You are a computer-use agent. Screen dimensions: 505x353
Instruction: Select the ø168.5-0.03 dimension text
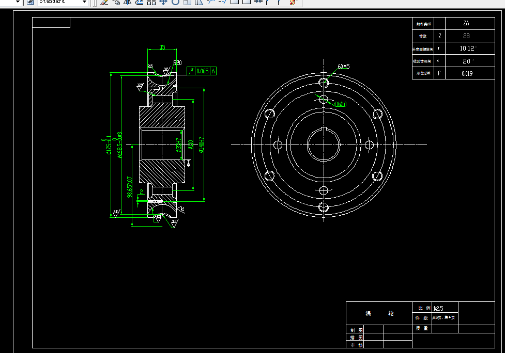click(x=118, y=145)
